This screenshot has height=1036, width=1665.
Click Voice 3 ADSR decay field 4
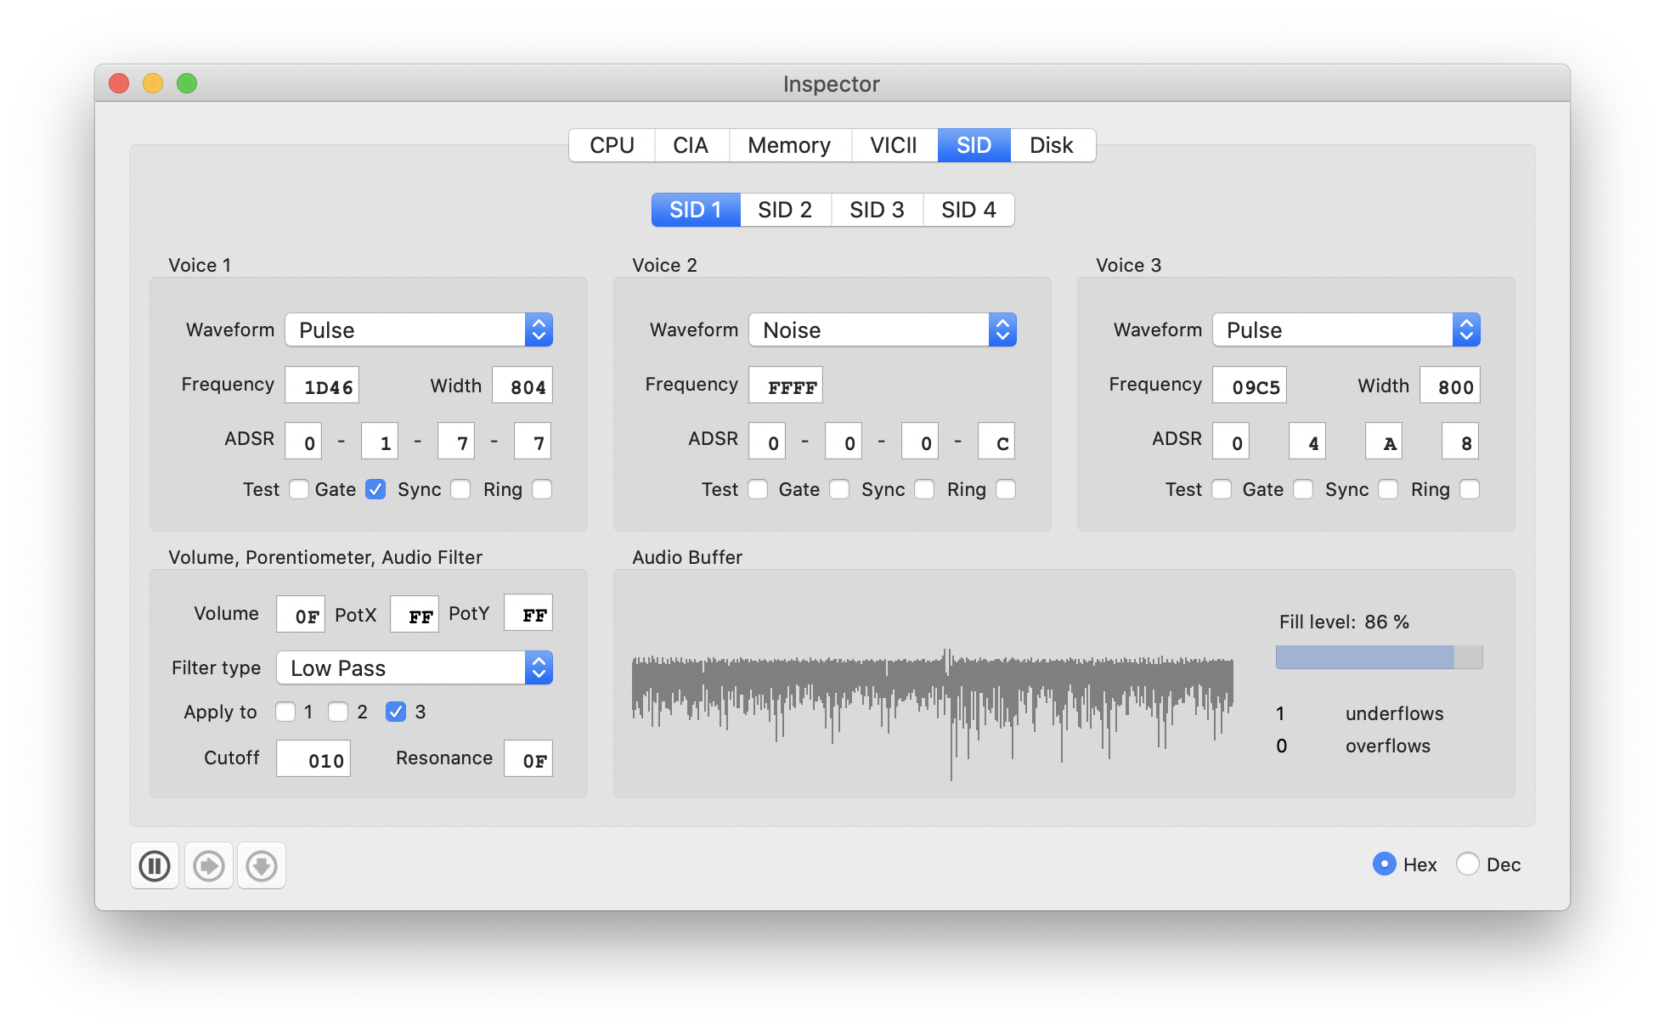[x=1307, y=442]
